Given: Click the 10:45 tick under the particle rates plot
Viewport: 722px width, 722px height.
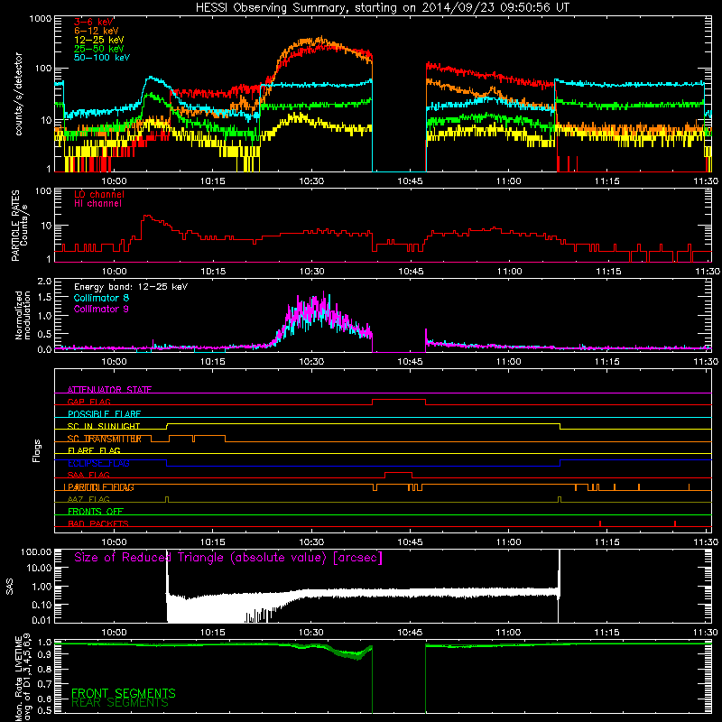Looking at the screenshot, I should (x=411, y=272).
